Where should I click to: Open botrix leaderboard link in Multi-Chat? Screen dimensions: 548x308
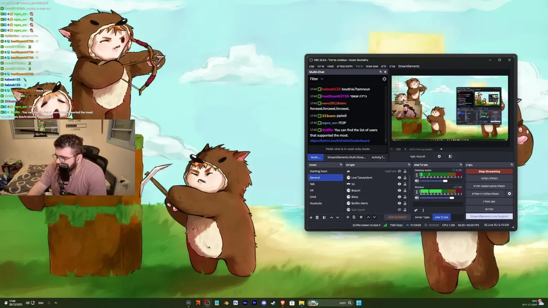[x=340, y=141]
